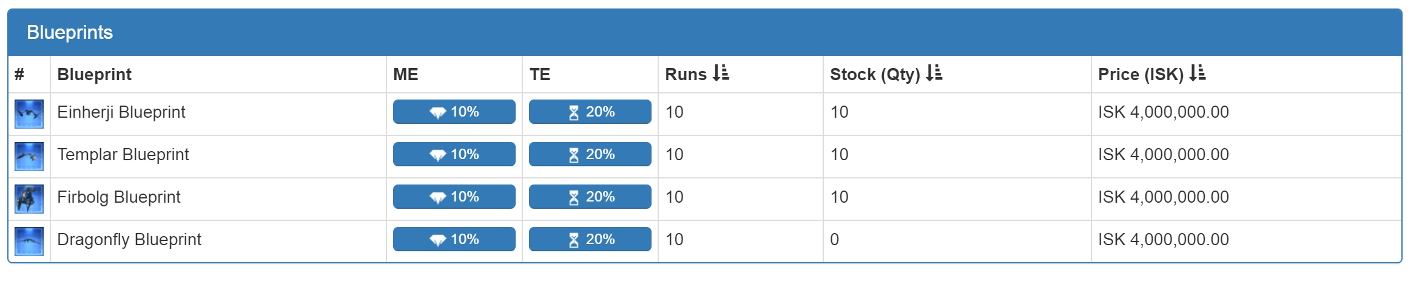The width and height of the screenshot is (1422, 281).
Task: Select the Dragonfly Blueprint name
Action: [129, 240]
